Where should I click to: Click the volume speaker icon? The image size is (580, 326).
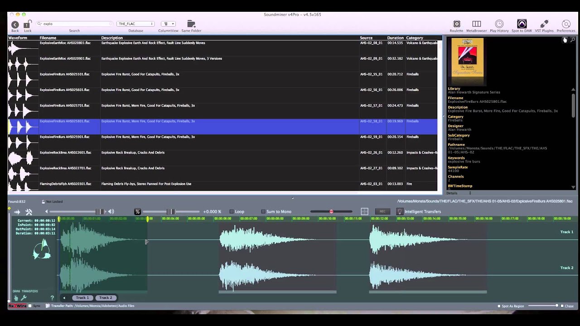point(111,211)
